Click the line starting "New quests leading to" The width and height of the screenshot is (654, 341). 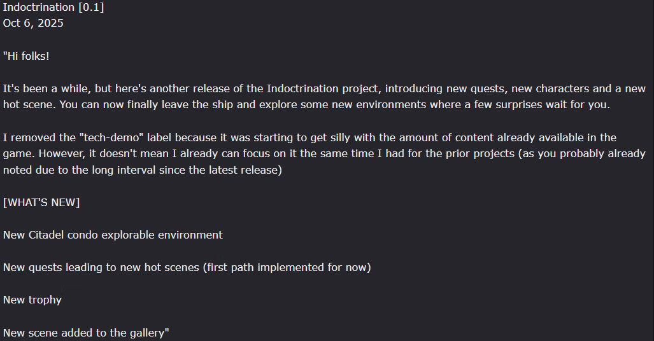(x=187, y=267)
